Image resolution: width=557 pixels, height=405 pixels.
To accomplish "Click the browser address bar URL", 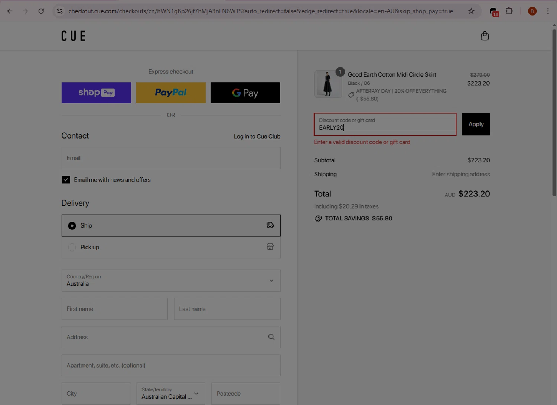I will click(261, 11).
